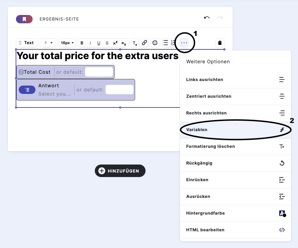The width and height of the screenshot is (298, 248).
Task: Expand the more options ellipsis menu
Action: pos(184,42)
